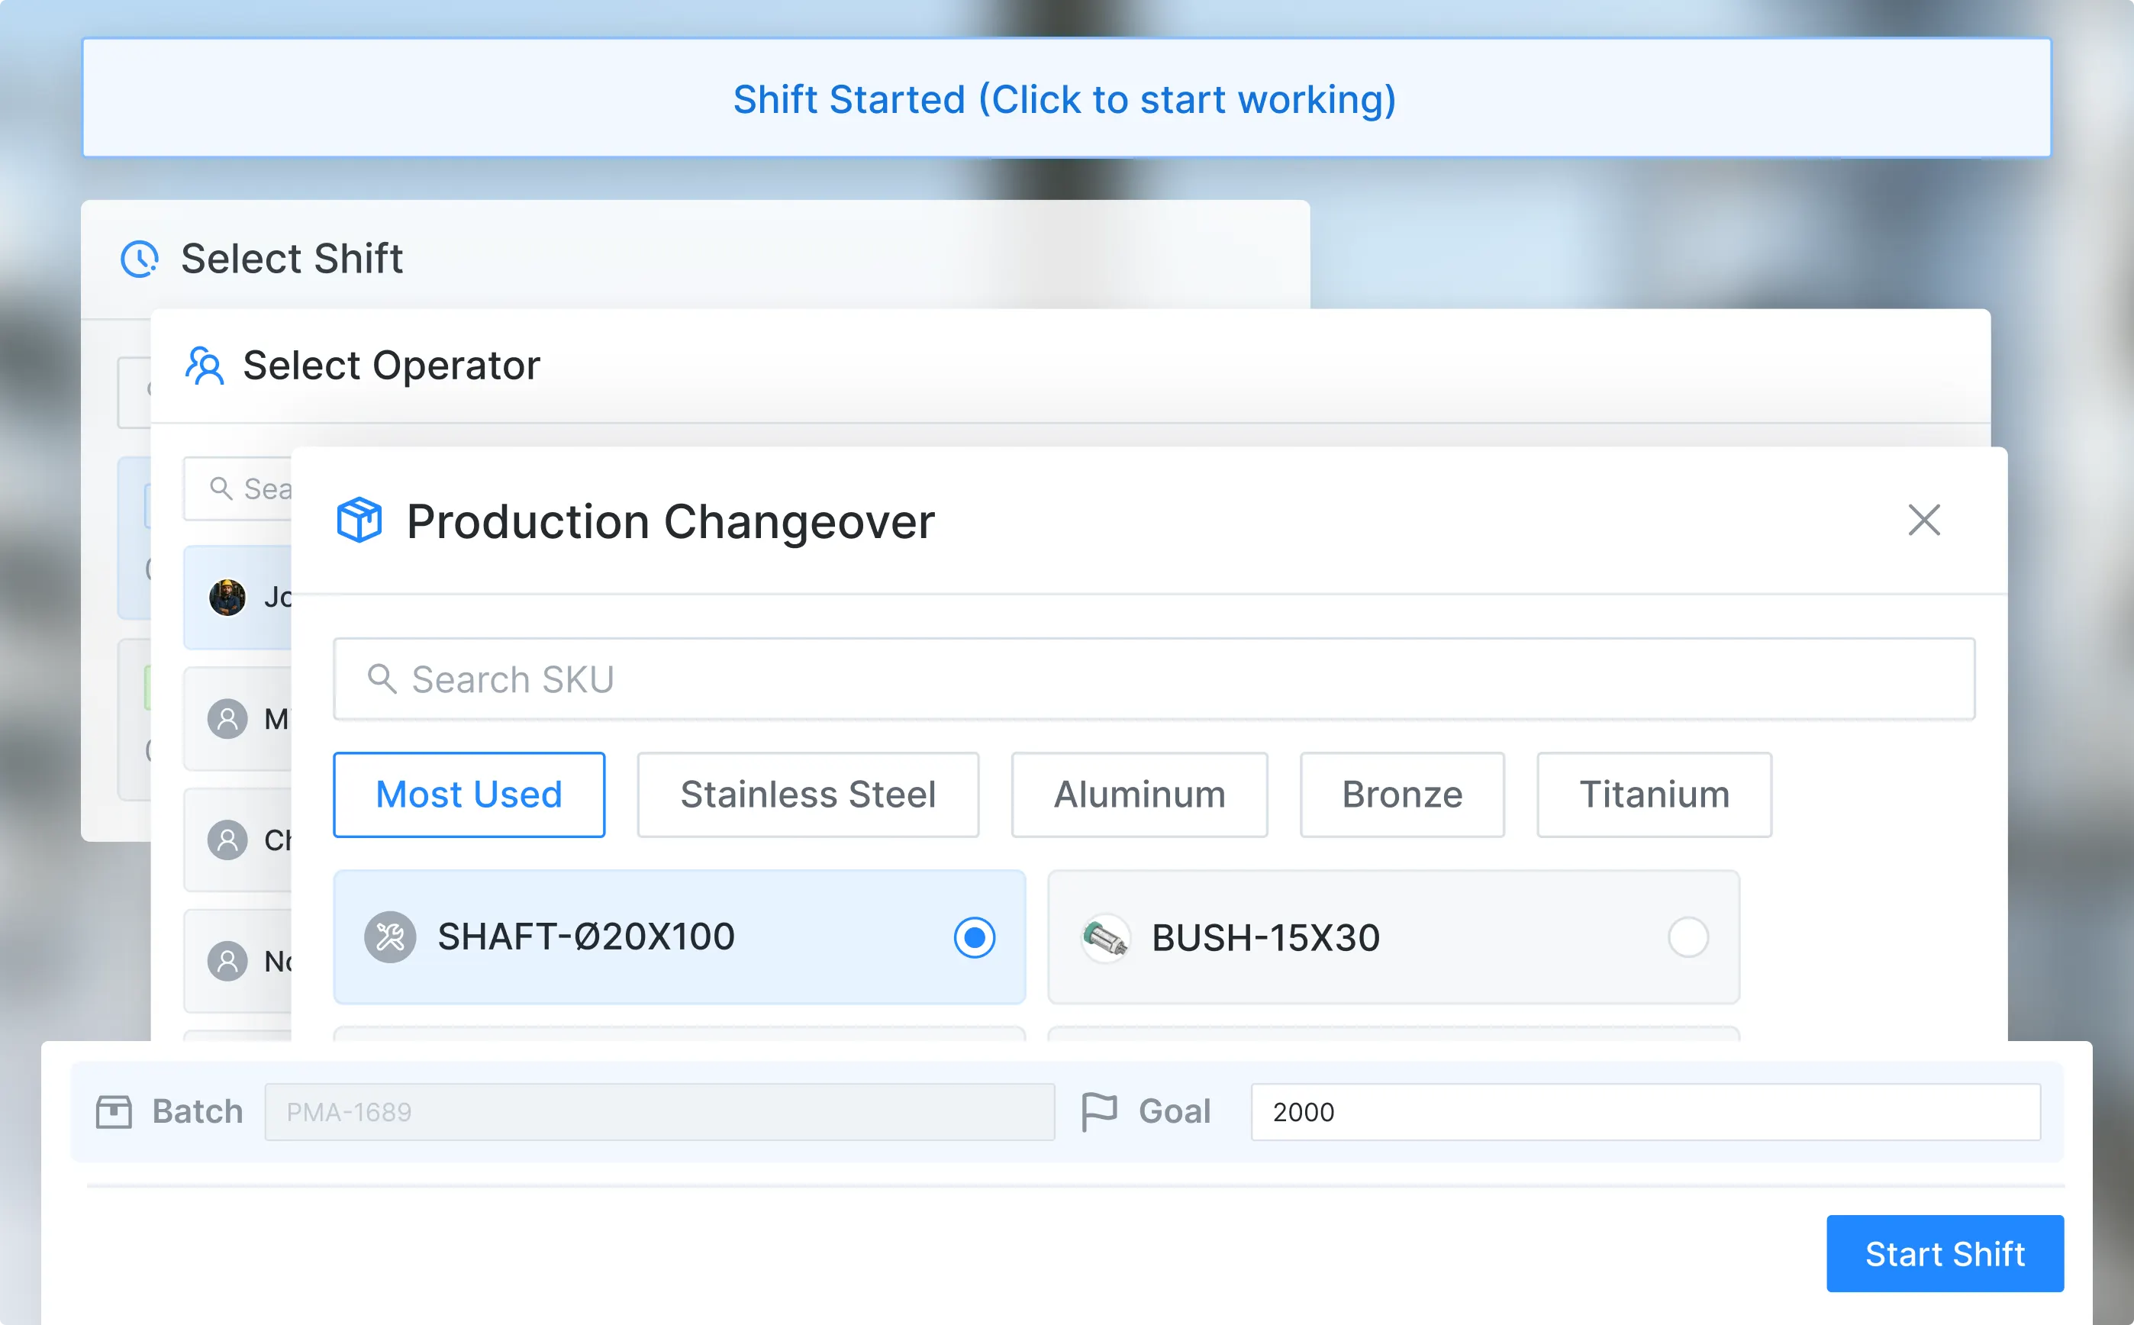Viewport: 2134px width, 1325px height.
Task: Click the wrench icon on SHAFT-Ø20X100 card
Action: point(390,937)
